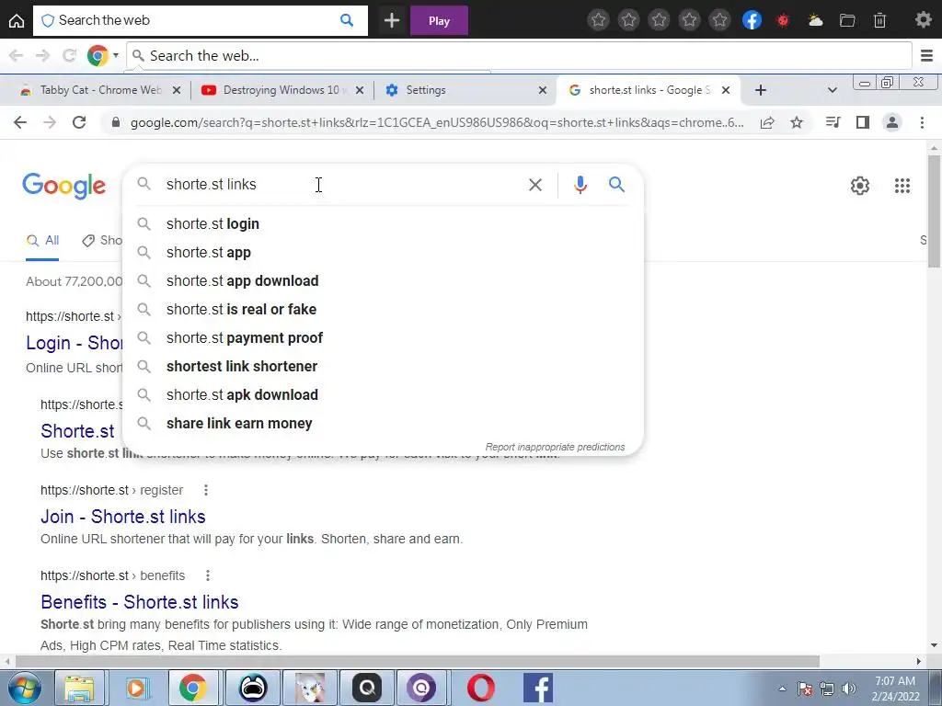The height and width of the screenshot is (706, 942).
Task: Open options menu for register result
Action: pyautogui.click(x=206, y=490)
